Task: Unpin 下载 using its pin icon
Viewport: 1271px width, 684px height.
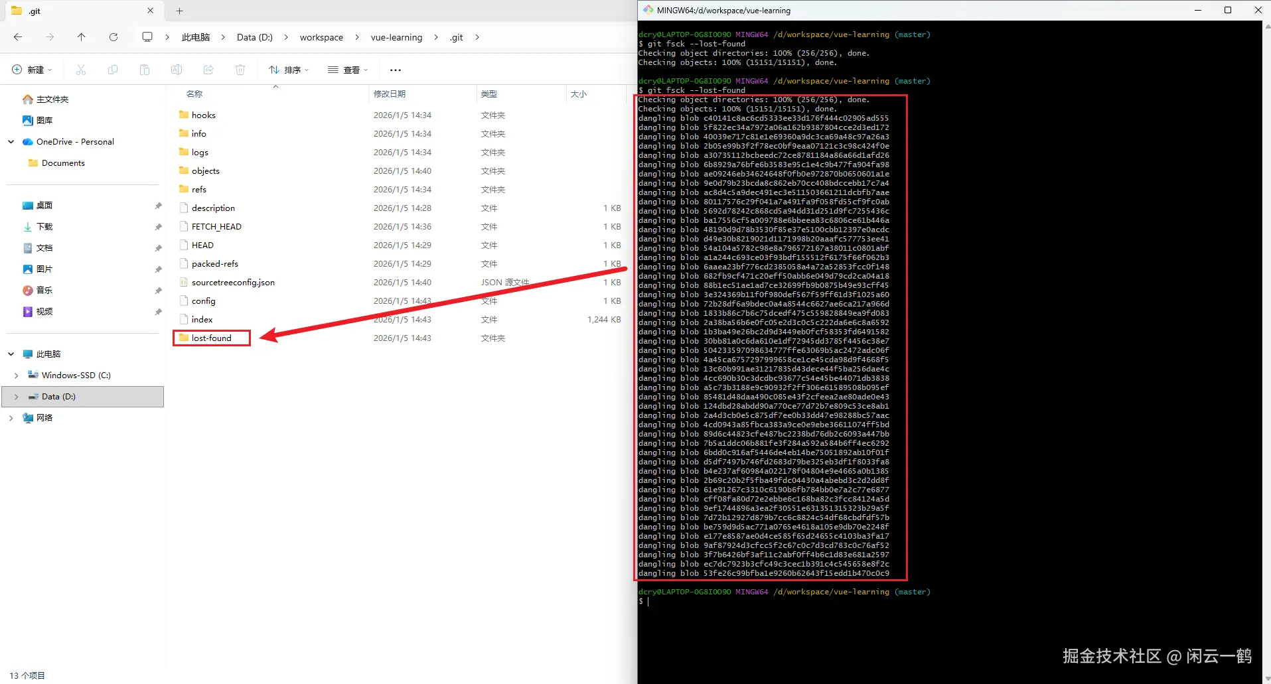Action: point(158,227)
